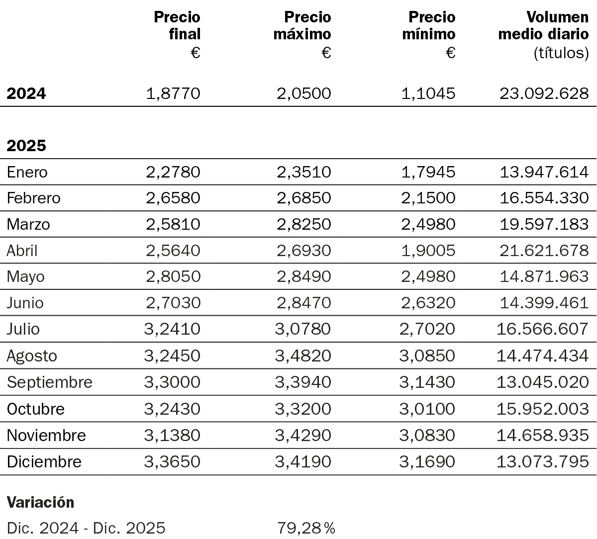Select the Enero row label

[x=27, y=172]
